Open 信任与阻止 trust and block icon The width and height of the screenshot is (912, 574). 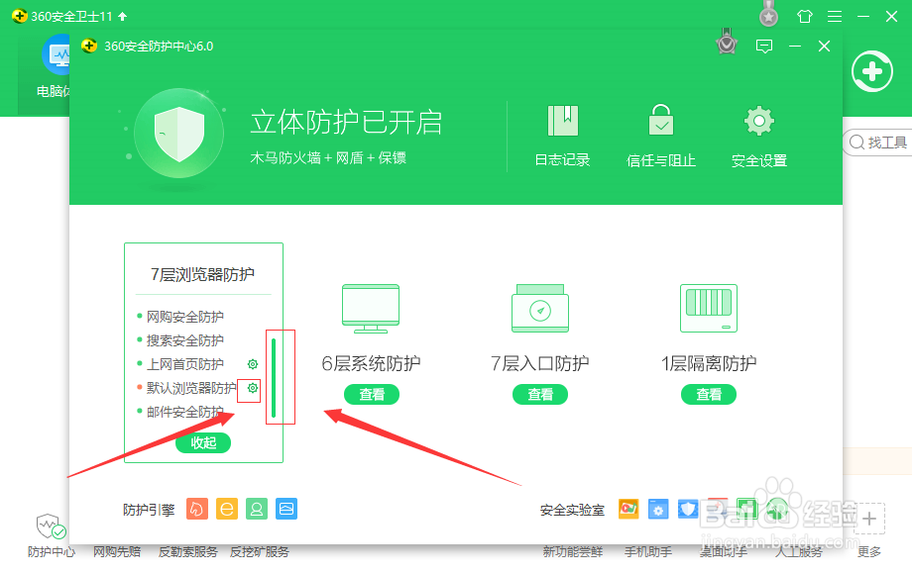[x=661, y=120]
